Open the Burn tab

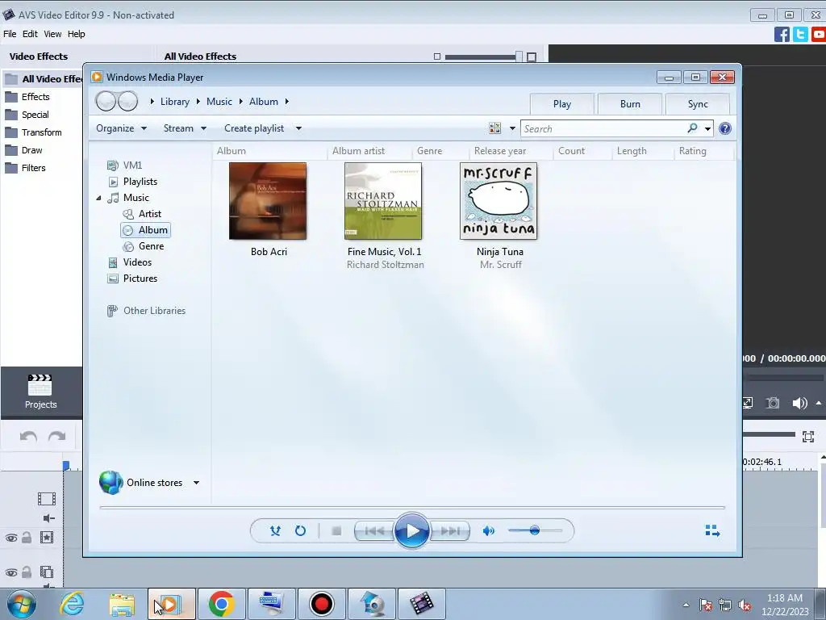tap(630, 104)
